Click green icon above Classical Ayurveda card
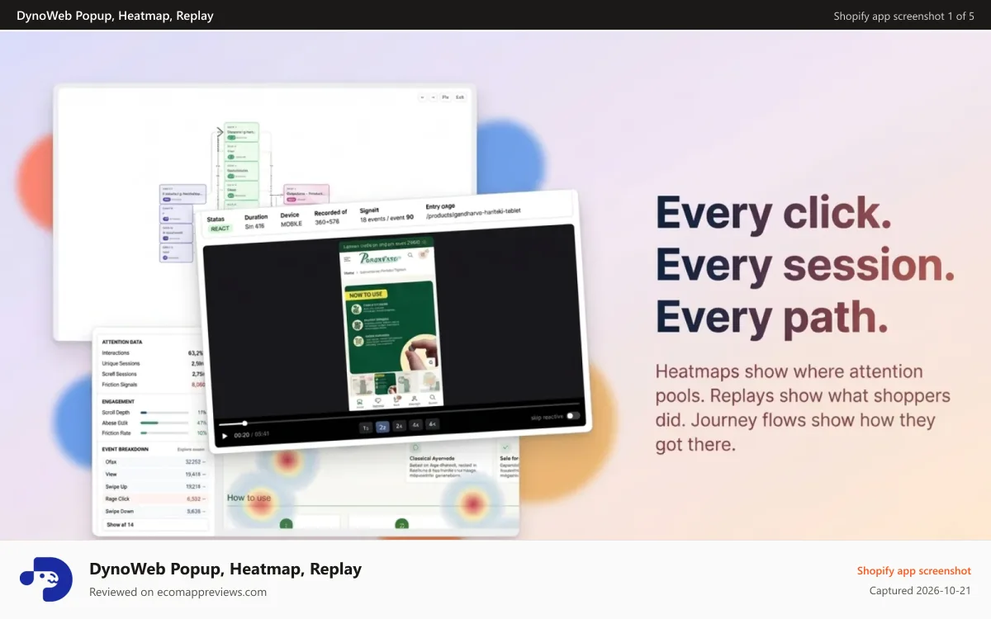The image size is (991, 619). [x=415, y=447]
